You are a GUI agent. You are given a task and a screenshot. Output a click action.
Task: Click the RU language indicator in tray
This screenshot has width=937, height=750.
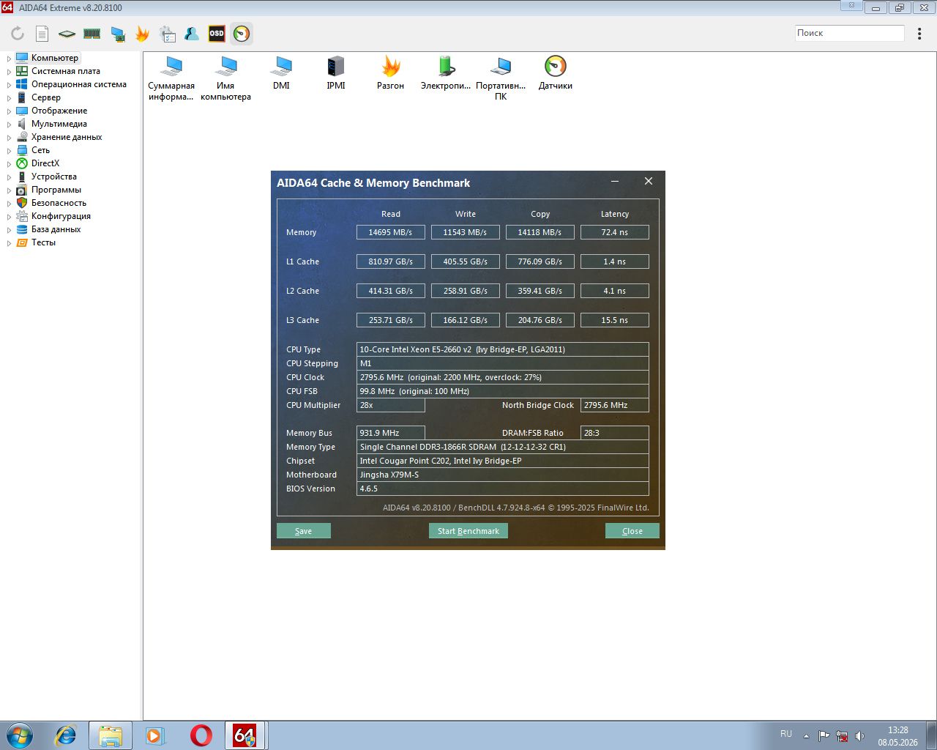point(786,734)
